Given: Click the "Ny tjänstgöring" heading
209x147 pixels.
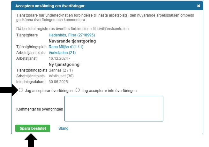Looking at the screenshot, I should pyautogui.click(x=64, y=64).
